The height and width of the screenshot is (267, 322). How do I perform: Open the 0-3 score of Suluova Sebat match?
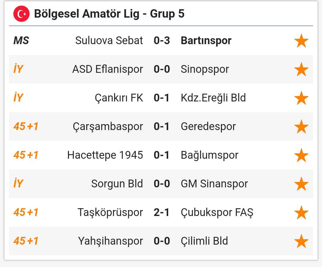click(x=162, y=41)
